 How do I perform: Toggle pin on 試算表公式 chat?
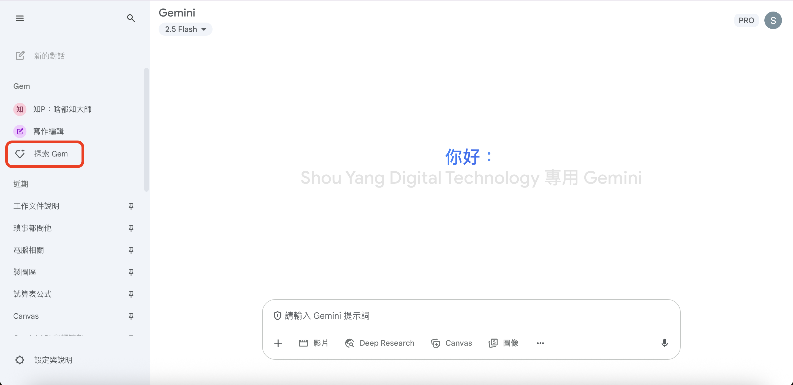tap(131, 294)
